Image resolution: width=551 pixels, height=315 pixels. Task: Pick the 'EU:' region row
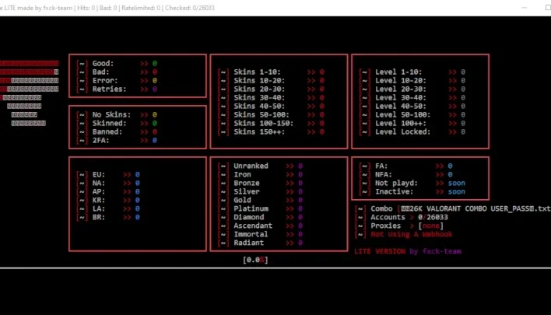click(x=108, y=174)
